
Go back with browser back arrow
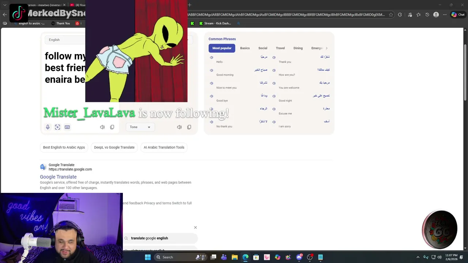click(x=5, y=15)
